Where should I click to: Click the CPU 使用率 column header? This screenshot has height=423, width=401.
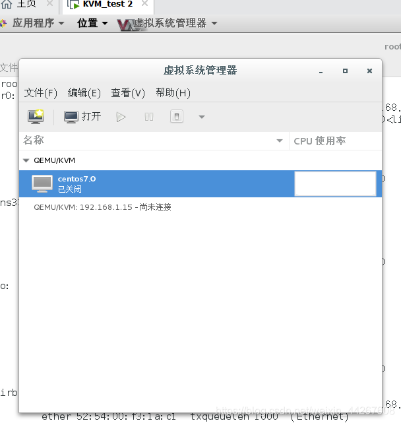point(335,141)
